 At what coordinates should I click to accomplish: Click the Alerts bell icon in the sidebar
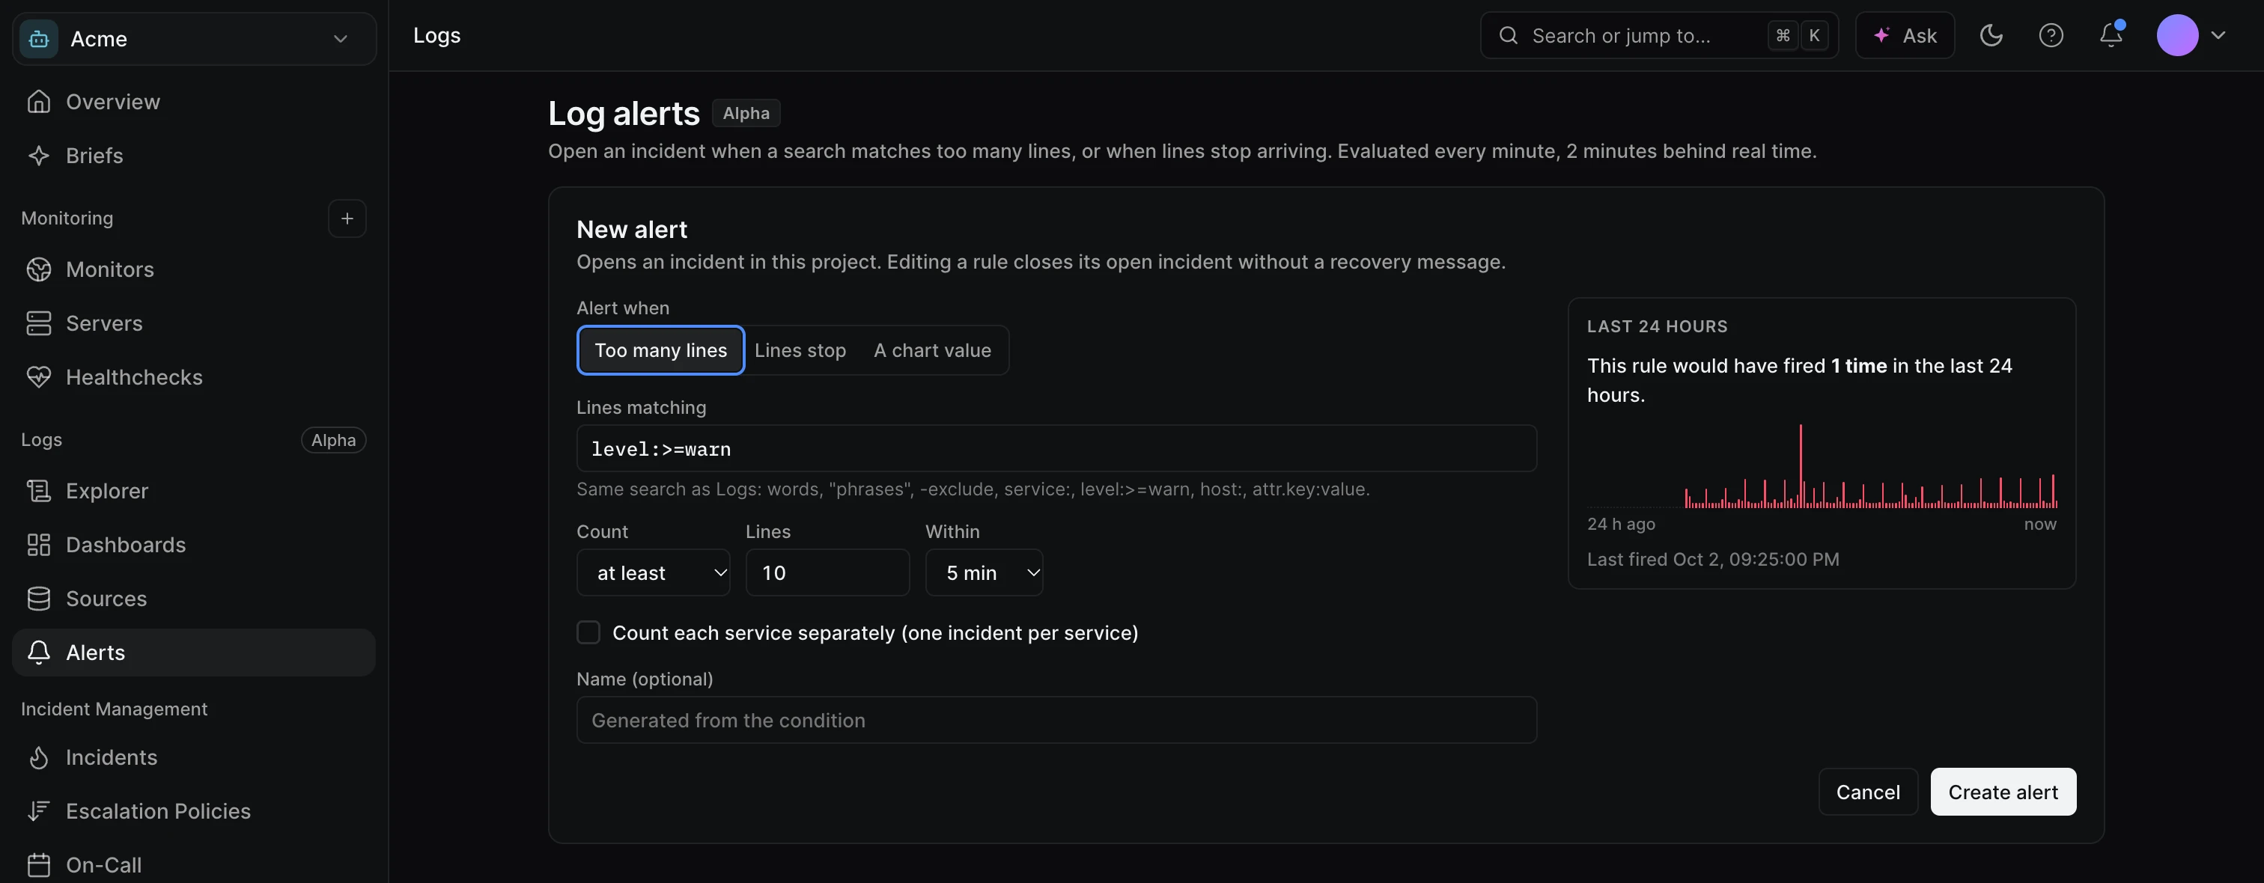39,652
